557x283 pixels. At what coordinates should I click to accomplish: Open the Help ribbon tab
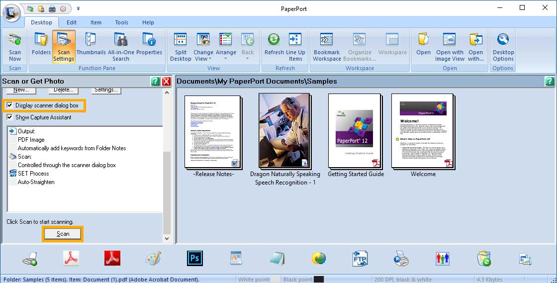[x=148, y=22]
